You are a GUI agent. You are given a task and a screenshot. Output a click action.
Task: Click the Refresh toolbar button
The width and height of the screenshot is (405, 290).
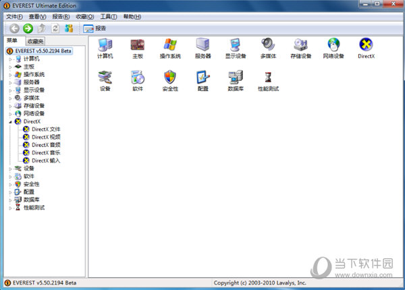55,28
